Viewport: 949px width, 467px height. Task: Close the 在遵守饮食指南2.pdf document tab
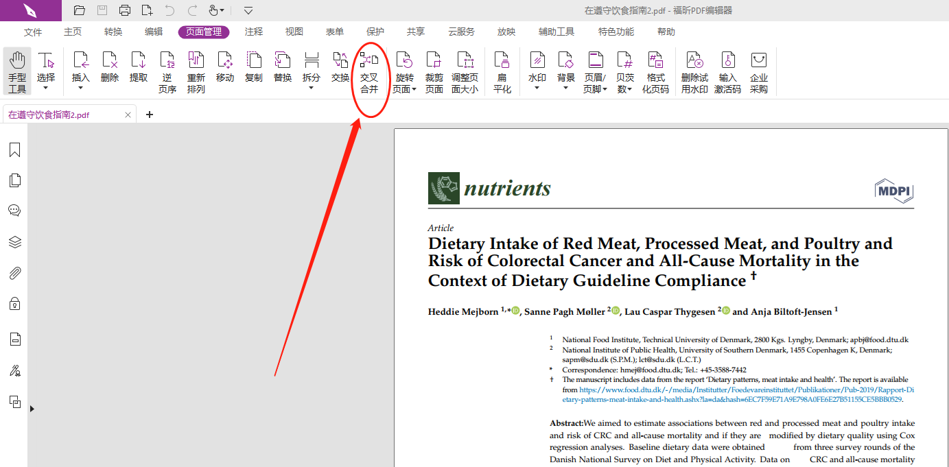point(128,115)
